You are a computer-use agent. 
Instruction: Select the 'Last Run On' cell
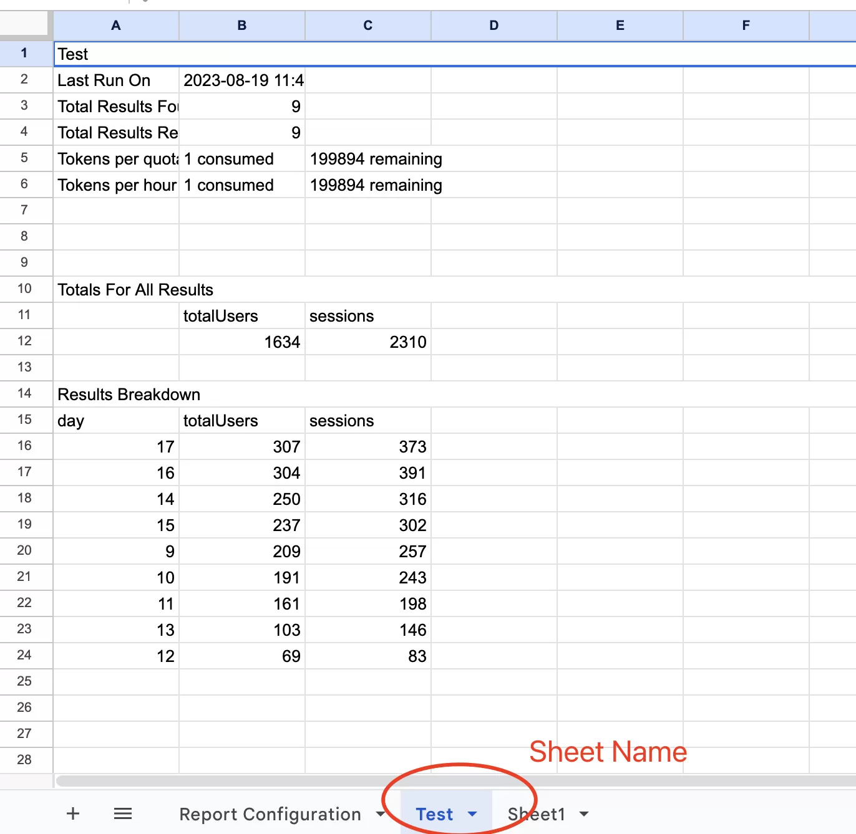pos(116,80)
